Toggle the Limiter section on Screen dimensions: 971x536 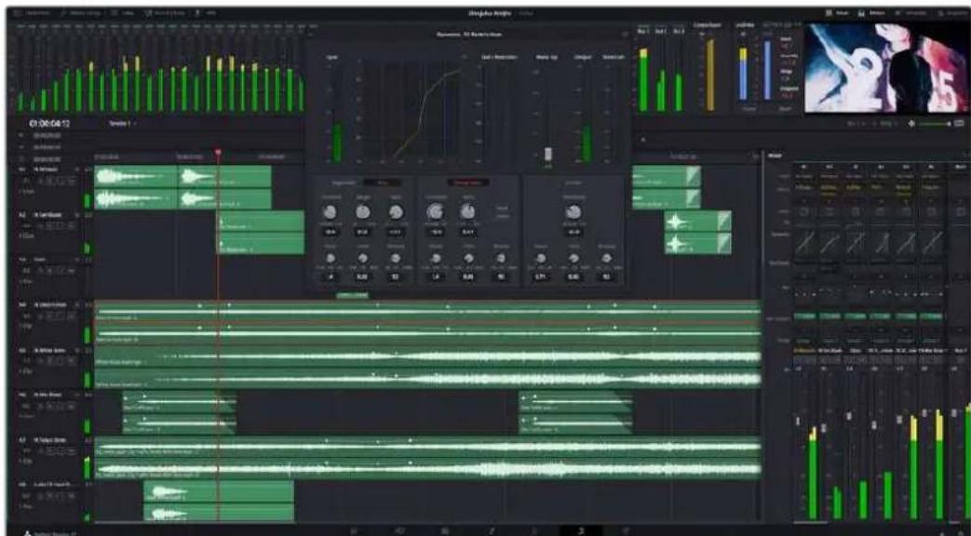pos(573,182)
